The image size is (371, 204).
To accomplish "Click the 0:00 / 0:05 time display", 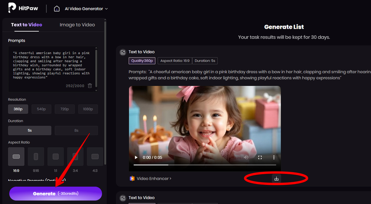I will 152,158.
